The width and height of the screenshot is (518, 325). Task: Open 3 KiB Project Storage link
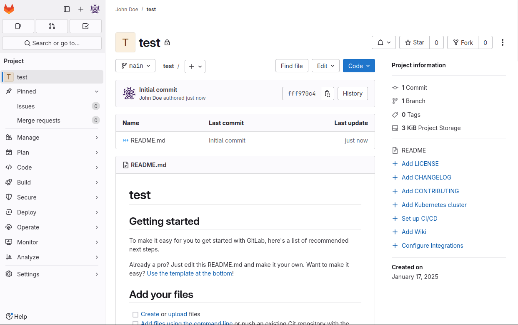[426, 128]
